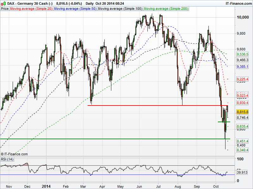Viewport: 253px width, 189px height.
Task: Click the Aug label on time axis
Action: [x=178, y=186]
